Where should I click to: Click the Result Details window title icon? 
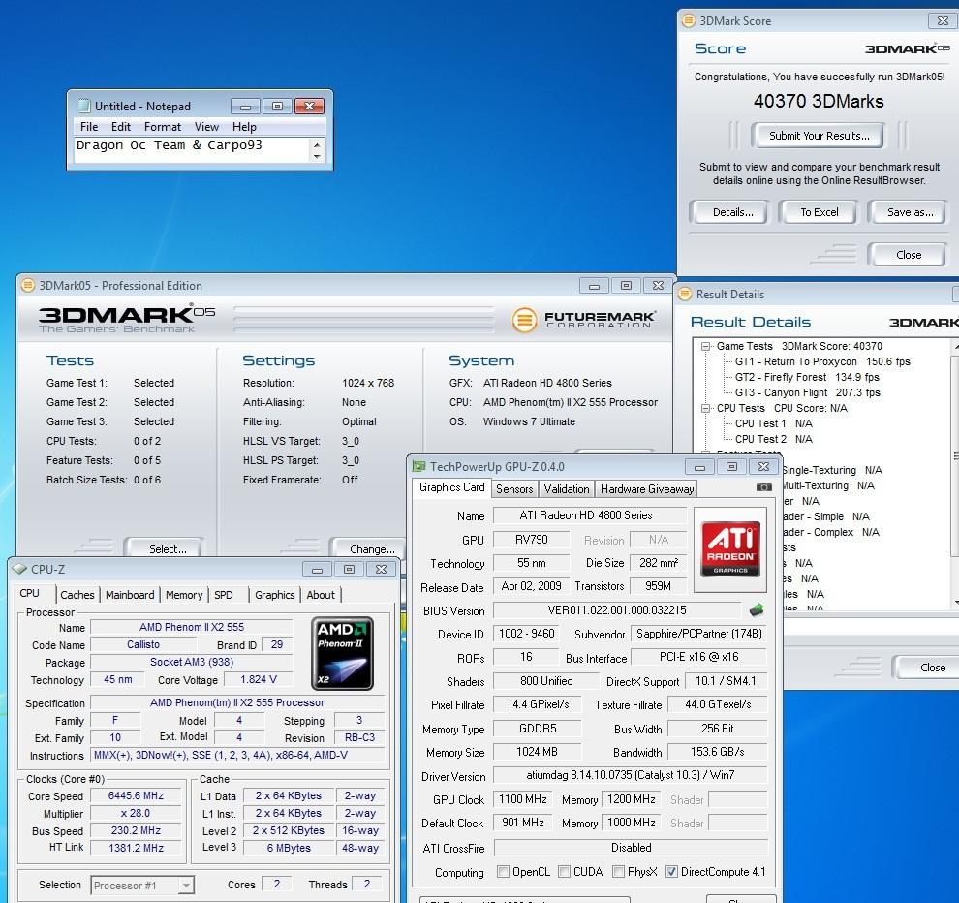point(685,295)
